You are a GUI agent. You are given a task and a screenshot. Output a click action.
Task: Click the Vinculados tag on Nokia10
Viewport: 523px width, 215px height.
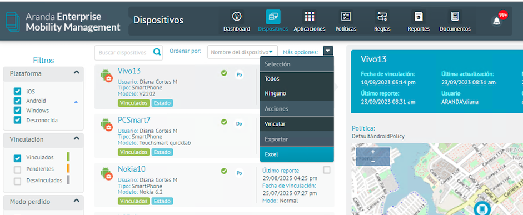point(133,201)
